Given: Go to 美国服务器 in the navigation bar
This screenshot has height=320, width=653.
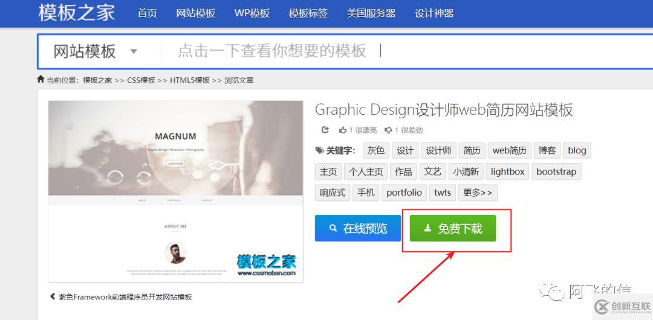Looking at the screenshot, I should 371,13.
